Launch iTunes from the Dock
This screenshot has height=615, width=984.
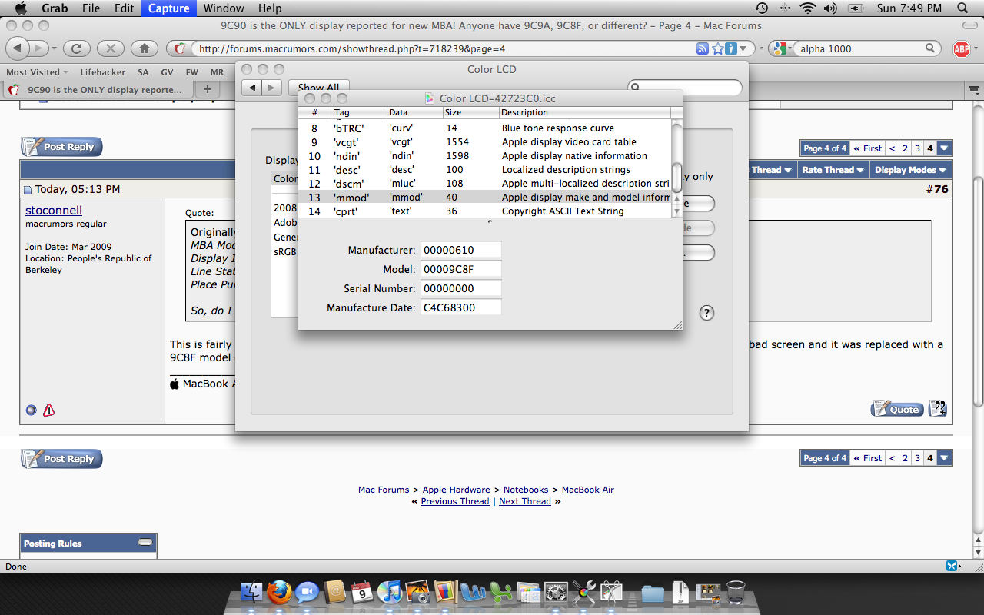point(391,592)
